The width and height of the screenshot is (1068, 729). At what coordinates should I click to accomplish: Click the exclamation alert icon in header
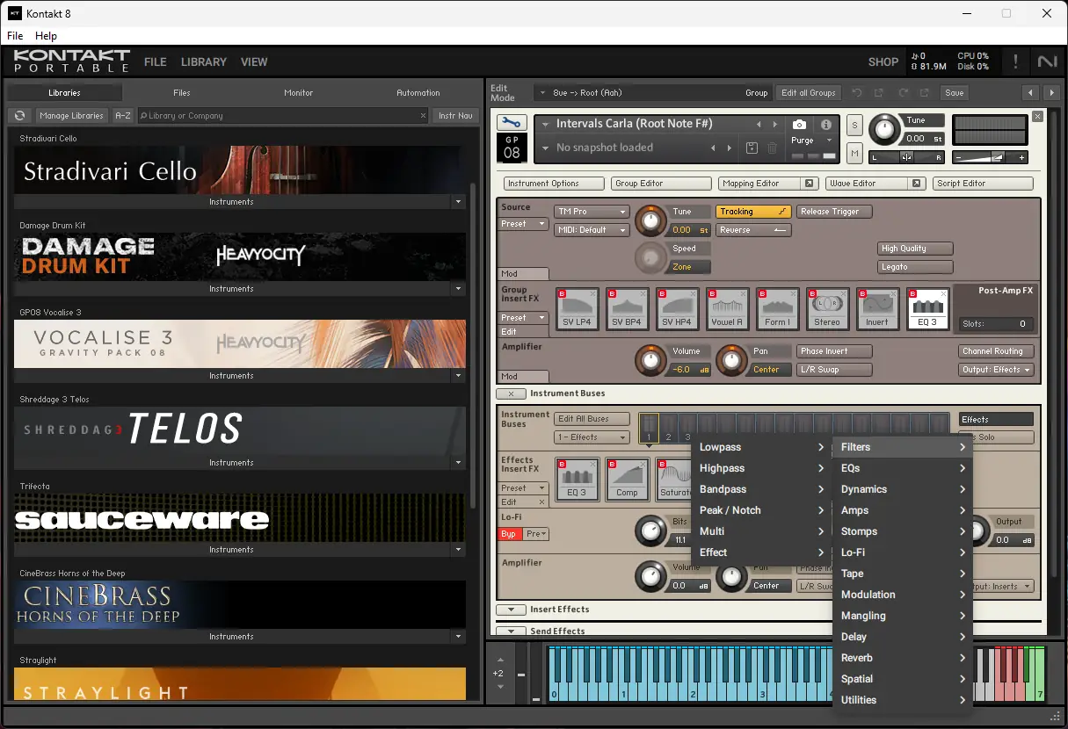1015,61
